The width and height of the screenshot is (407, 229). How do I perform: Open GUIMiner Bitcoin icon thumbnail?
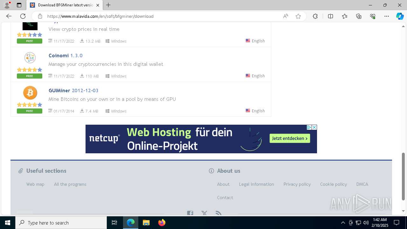(30, 93)
